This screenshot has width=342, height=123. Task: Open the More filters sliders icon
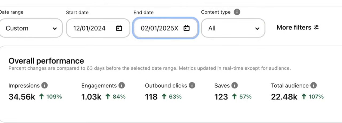coord(316,28)
